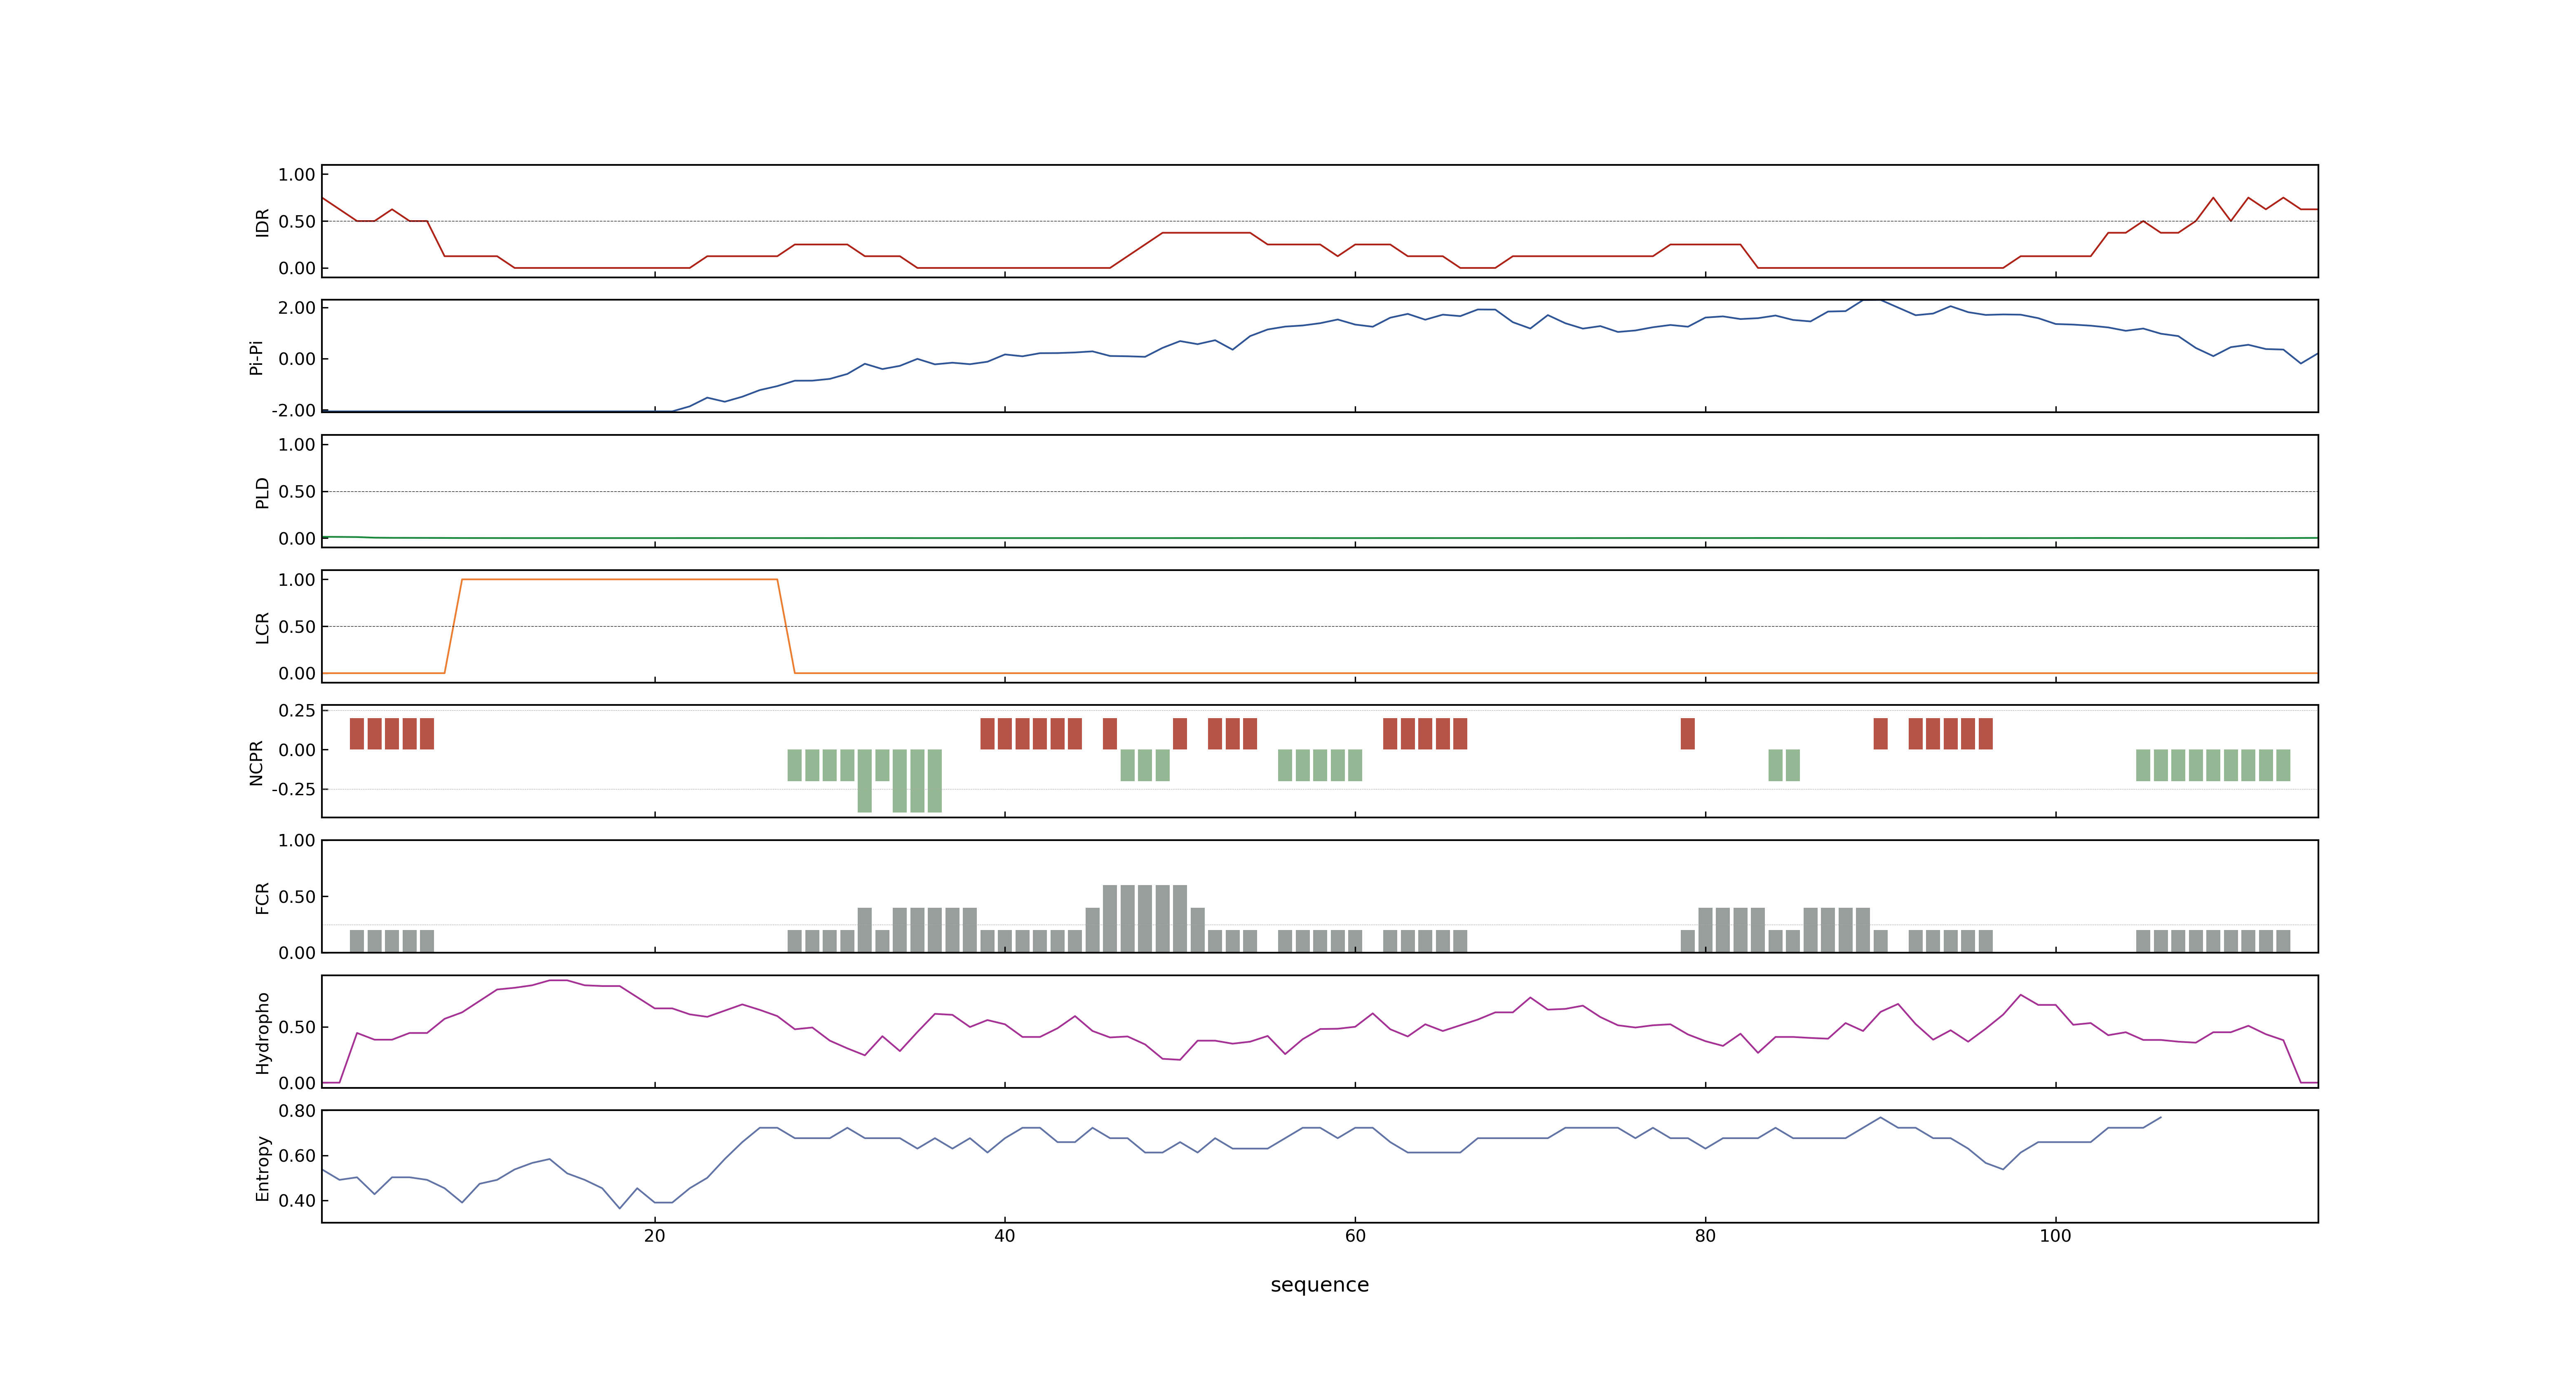2576x1374 pixels.
Task: Click the IDR y-axis label
Action: [x=262, y=222]
